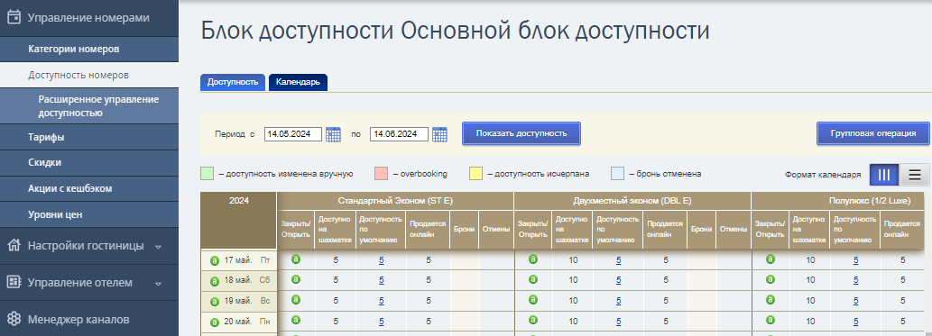Viewport: 932px width, 336px height.
Task: Click the Групповая операция button
Action: [873, 133]
